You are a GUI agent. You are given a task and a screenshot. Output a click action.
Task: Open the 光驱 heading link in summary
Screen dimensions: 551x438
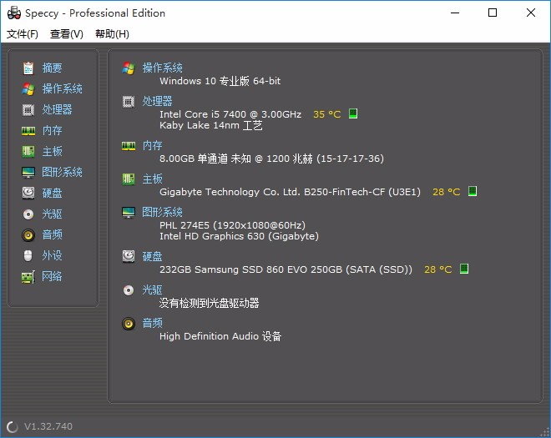(x=152, y=289)
